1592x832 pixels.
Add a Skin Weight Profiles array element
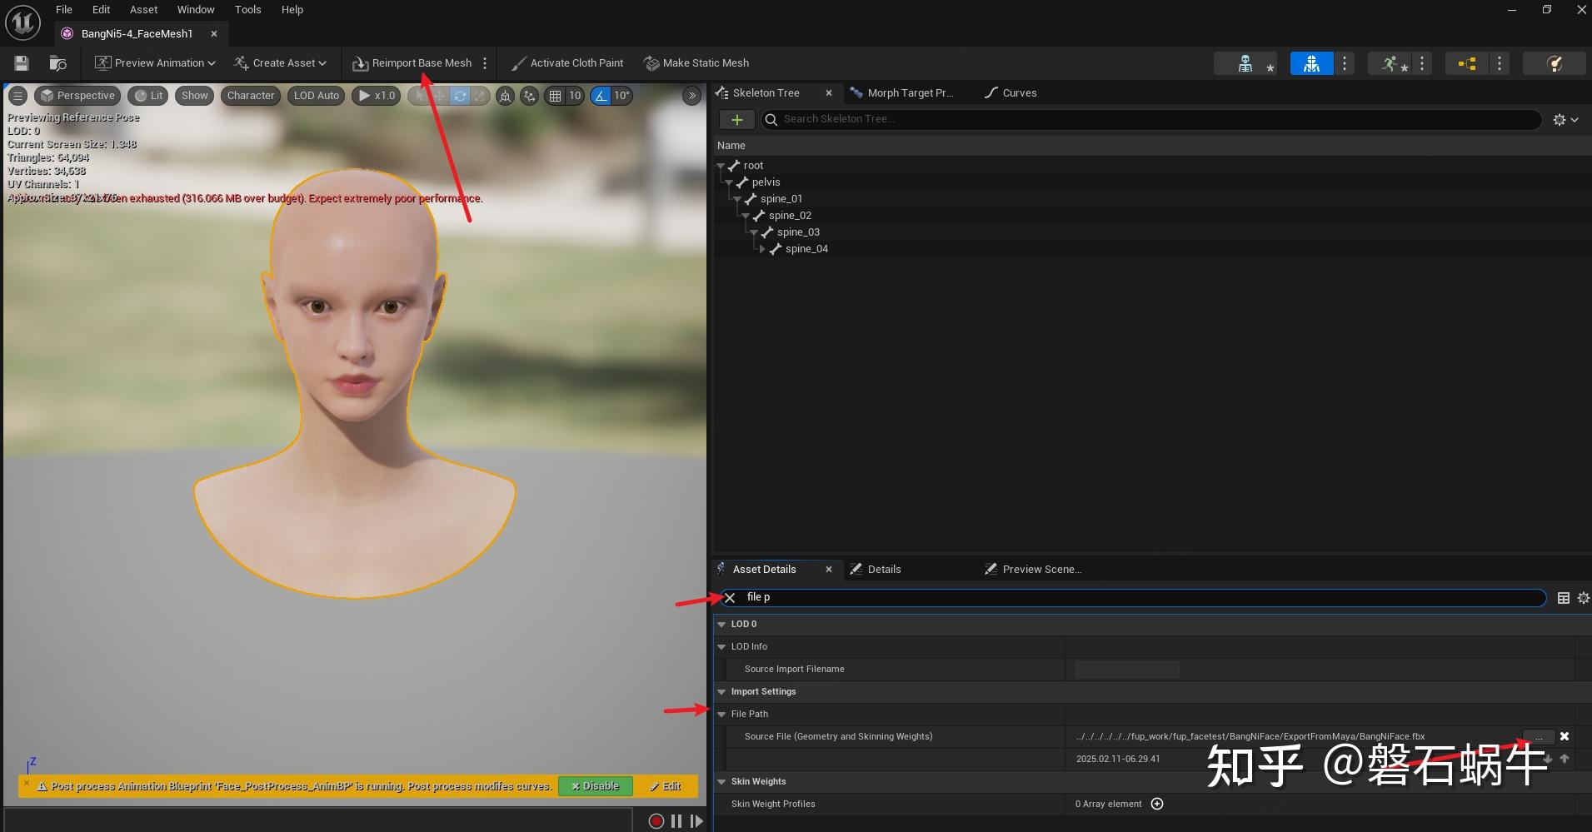click(1157, 804)
